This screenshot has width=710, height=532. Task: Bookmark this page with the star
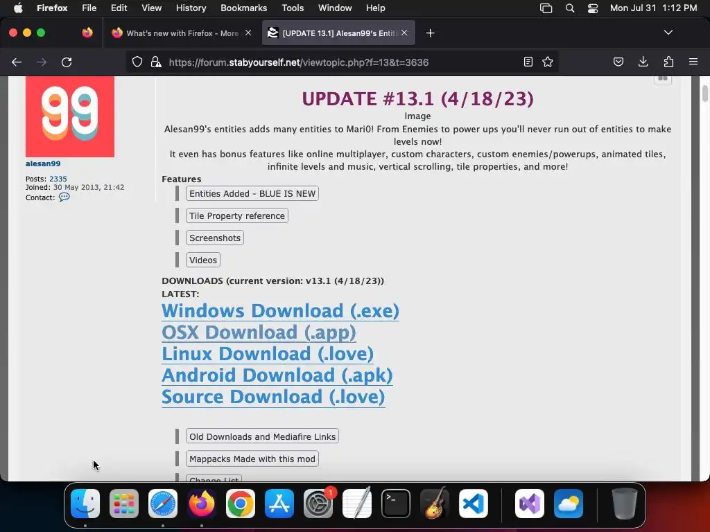(548, 62)
